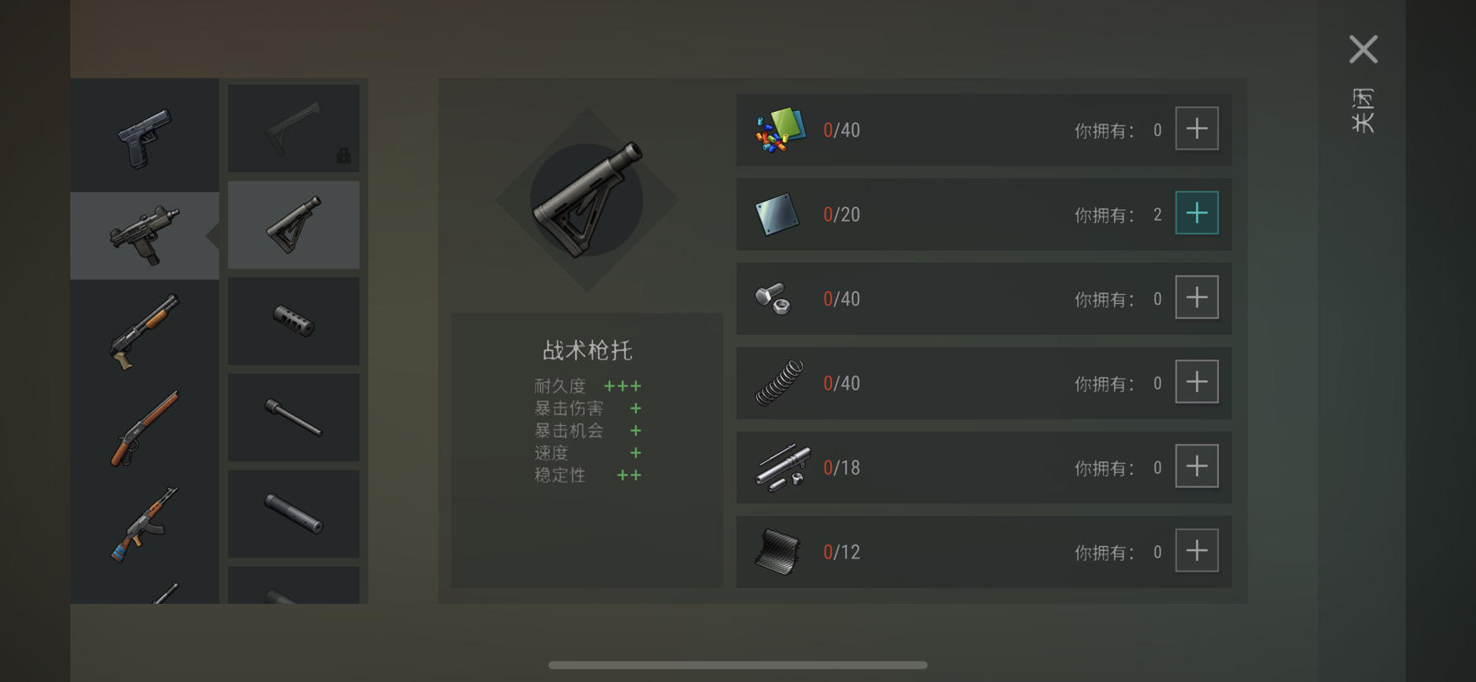The height and width of the screenshot is (682, 1476).
Task: Add bolts and nuts resource
Action: (1197, 297)
